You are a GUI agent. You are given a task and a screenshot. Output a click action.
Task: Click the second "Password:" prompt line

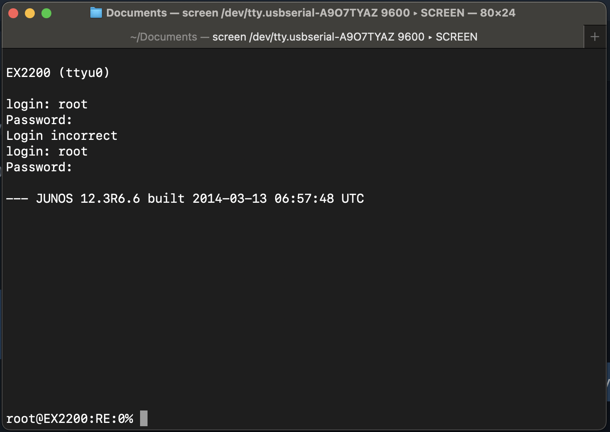click(39, 167)
